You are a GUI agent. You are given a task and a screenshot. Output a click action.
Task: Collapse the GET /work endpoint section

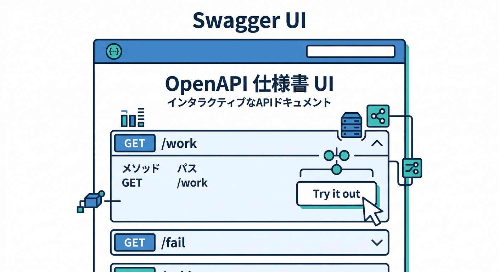pyautogui.click(x=376, y=143)
